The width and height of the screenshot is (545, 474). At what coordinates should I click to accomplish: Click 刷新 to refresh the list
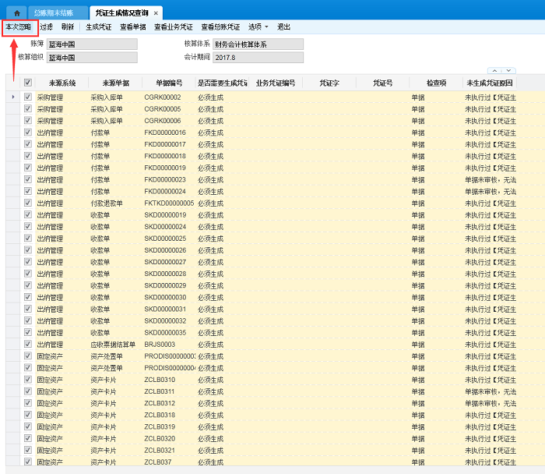(x=68, y=27)
